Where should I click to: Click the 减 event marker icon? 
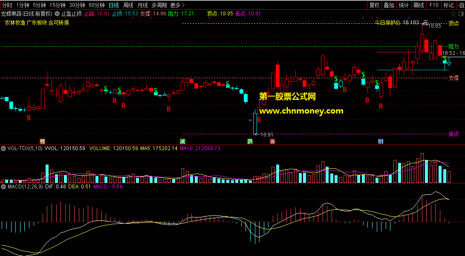[x=182, y=141]
